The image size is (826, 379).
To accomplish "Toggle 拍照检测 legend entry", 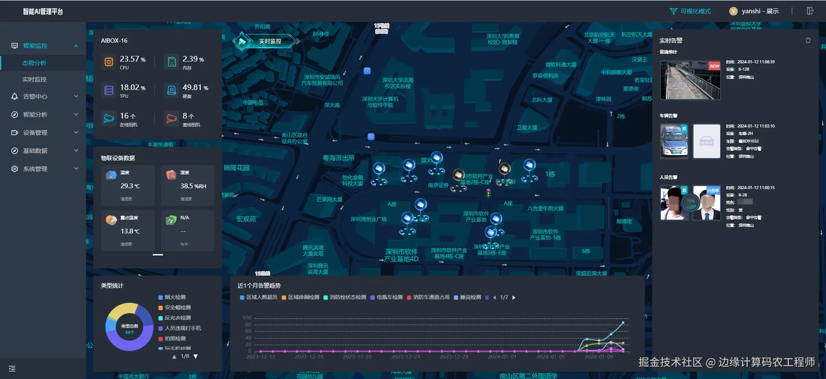I will (x=172, y=339).
